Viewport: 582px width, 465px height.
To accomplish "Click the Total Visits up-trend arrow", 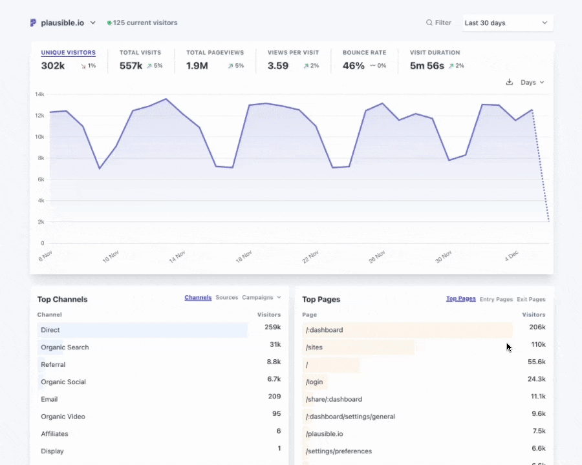I will tap(149, 66).
